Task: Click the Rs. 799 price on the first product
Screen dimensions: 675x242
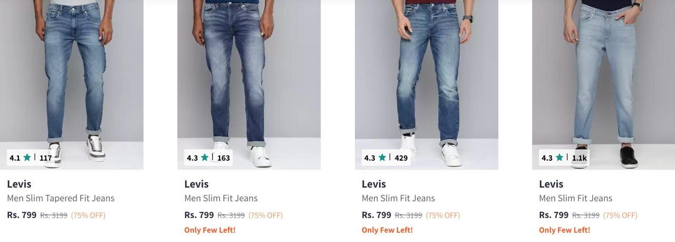Action: [x=22, y=215]
